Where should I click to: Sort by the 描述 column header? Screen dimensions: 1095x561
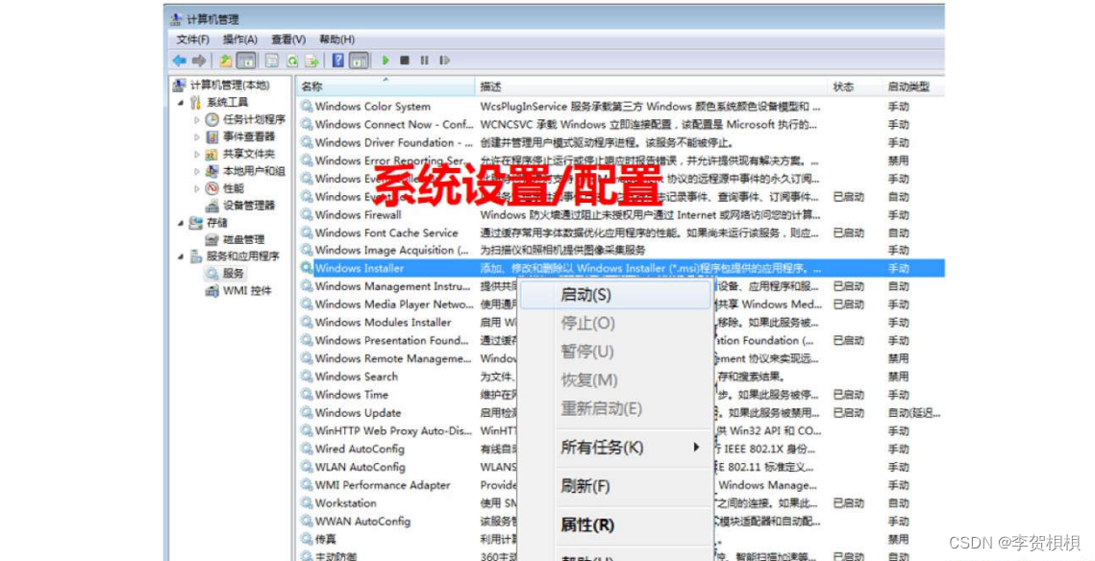[651, 86]
